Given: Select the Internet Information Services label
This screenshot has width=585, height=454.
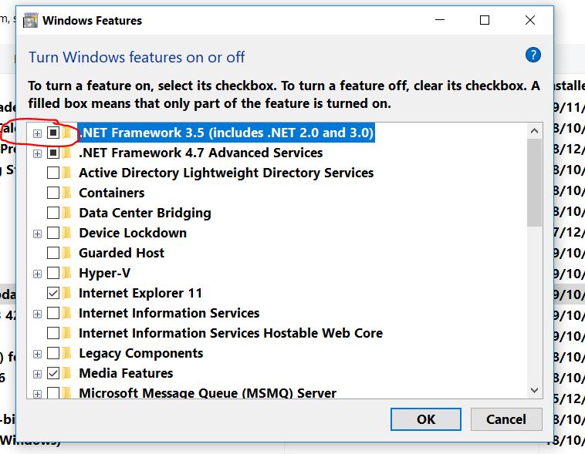Looking at the screenshot, I should 169,313.
